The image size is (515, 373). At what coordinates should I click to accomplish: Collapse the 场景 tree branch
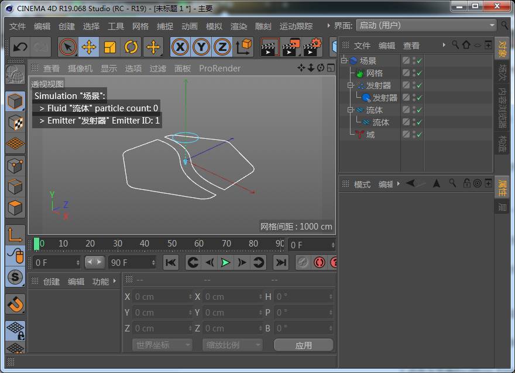[x=344, y=60]
